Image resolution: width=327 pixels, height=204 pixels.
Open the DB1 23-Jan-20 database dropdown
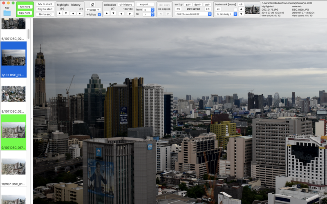(193, 14)
